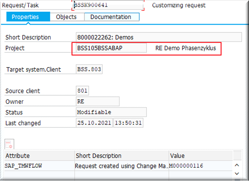Click the Project field BSS105BSSABAP

[x=110, y=48]
